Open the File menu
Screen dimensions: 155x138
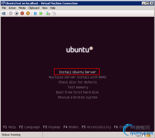click(4, 8)
